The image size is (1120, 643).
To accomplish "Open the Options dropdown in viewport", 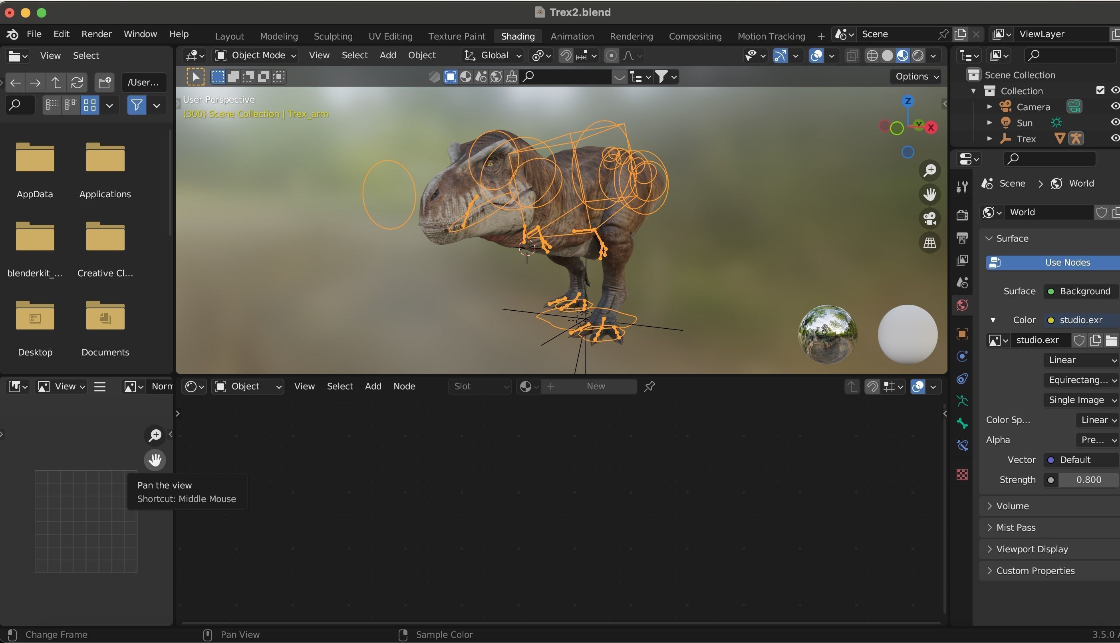I will tap(916, 76).
